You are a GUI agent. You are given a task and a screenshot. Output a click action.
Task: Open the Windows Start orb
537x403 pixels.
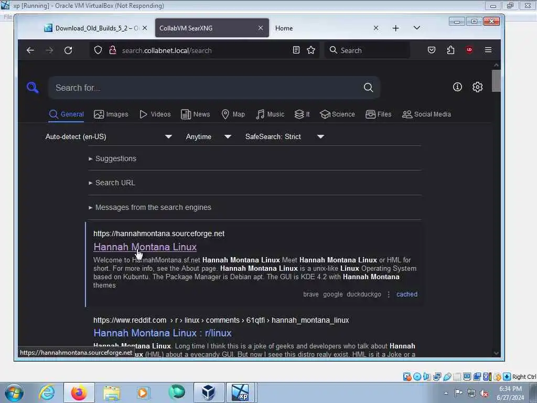14,393
